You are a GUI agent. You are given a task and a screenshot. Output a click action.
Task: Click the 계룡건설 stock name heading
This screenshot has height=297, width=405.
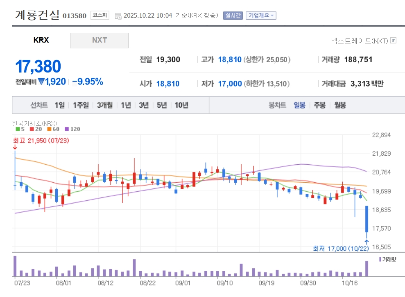coord(37,15)
